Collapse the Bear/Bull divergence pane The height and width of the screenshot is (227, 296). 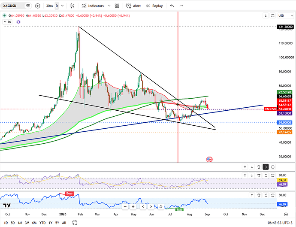coord(266,195)
